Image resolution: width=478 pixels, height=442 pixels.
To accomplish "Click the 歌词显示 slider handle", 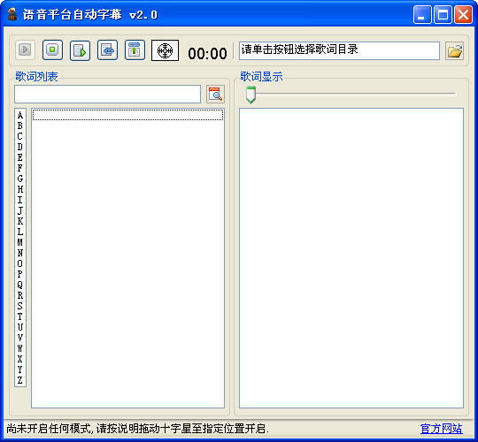I will (x=251, y=95).
